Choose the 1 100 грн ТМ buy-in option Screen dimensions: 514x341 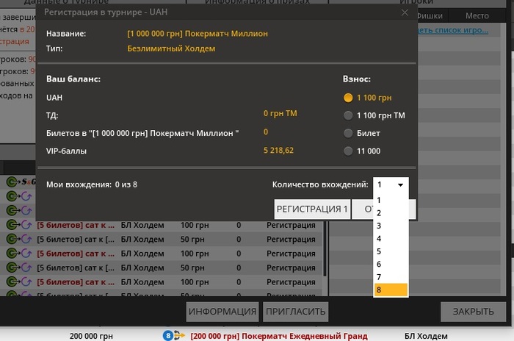click(x=348, y=115)
